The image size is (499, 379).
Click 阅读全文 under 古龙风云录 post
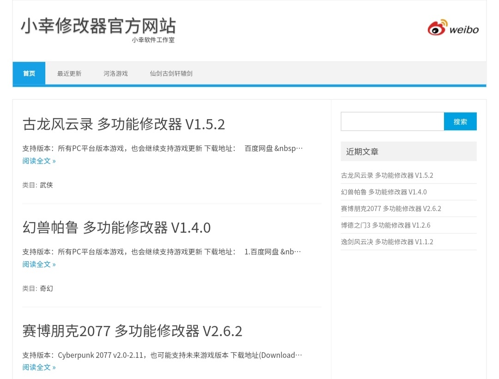click(x=39, y=161)
